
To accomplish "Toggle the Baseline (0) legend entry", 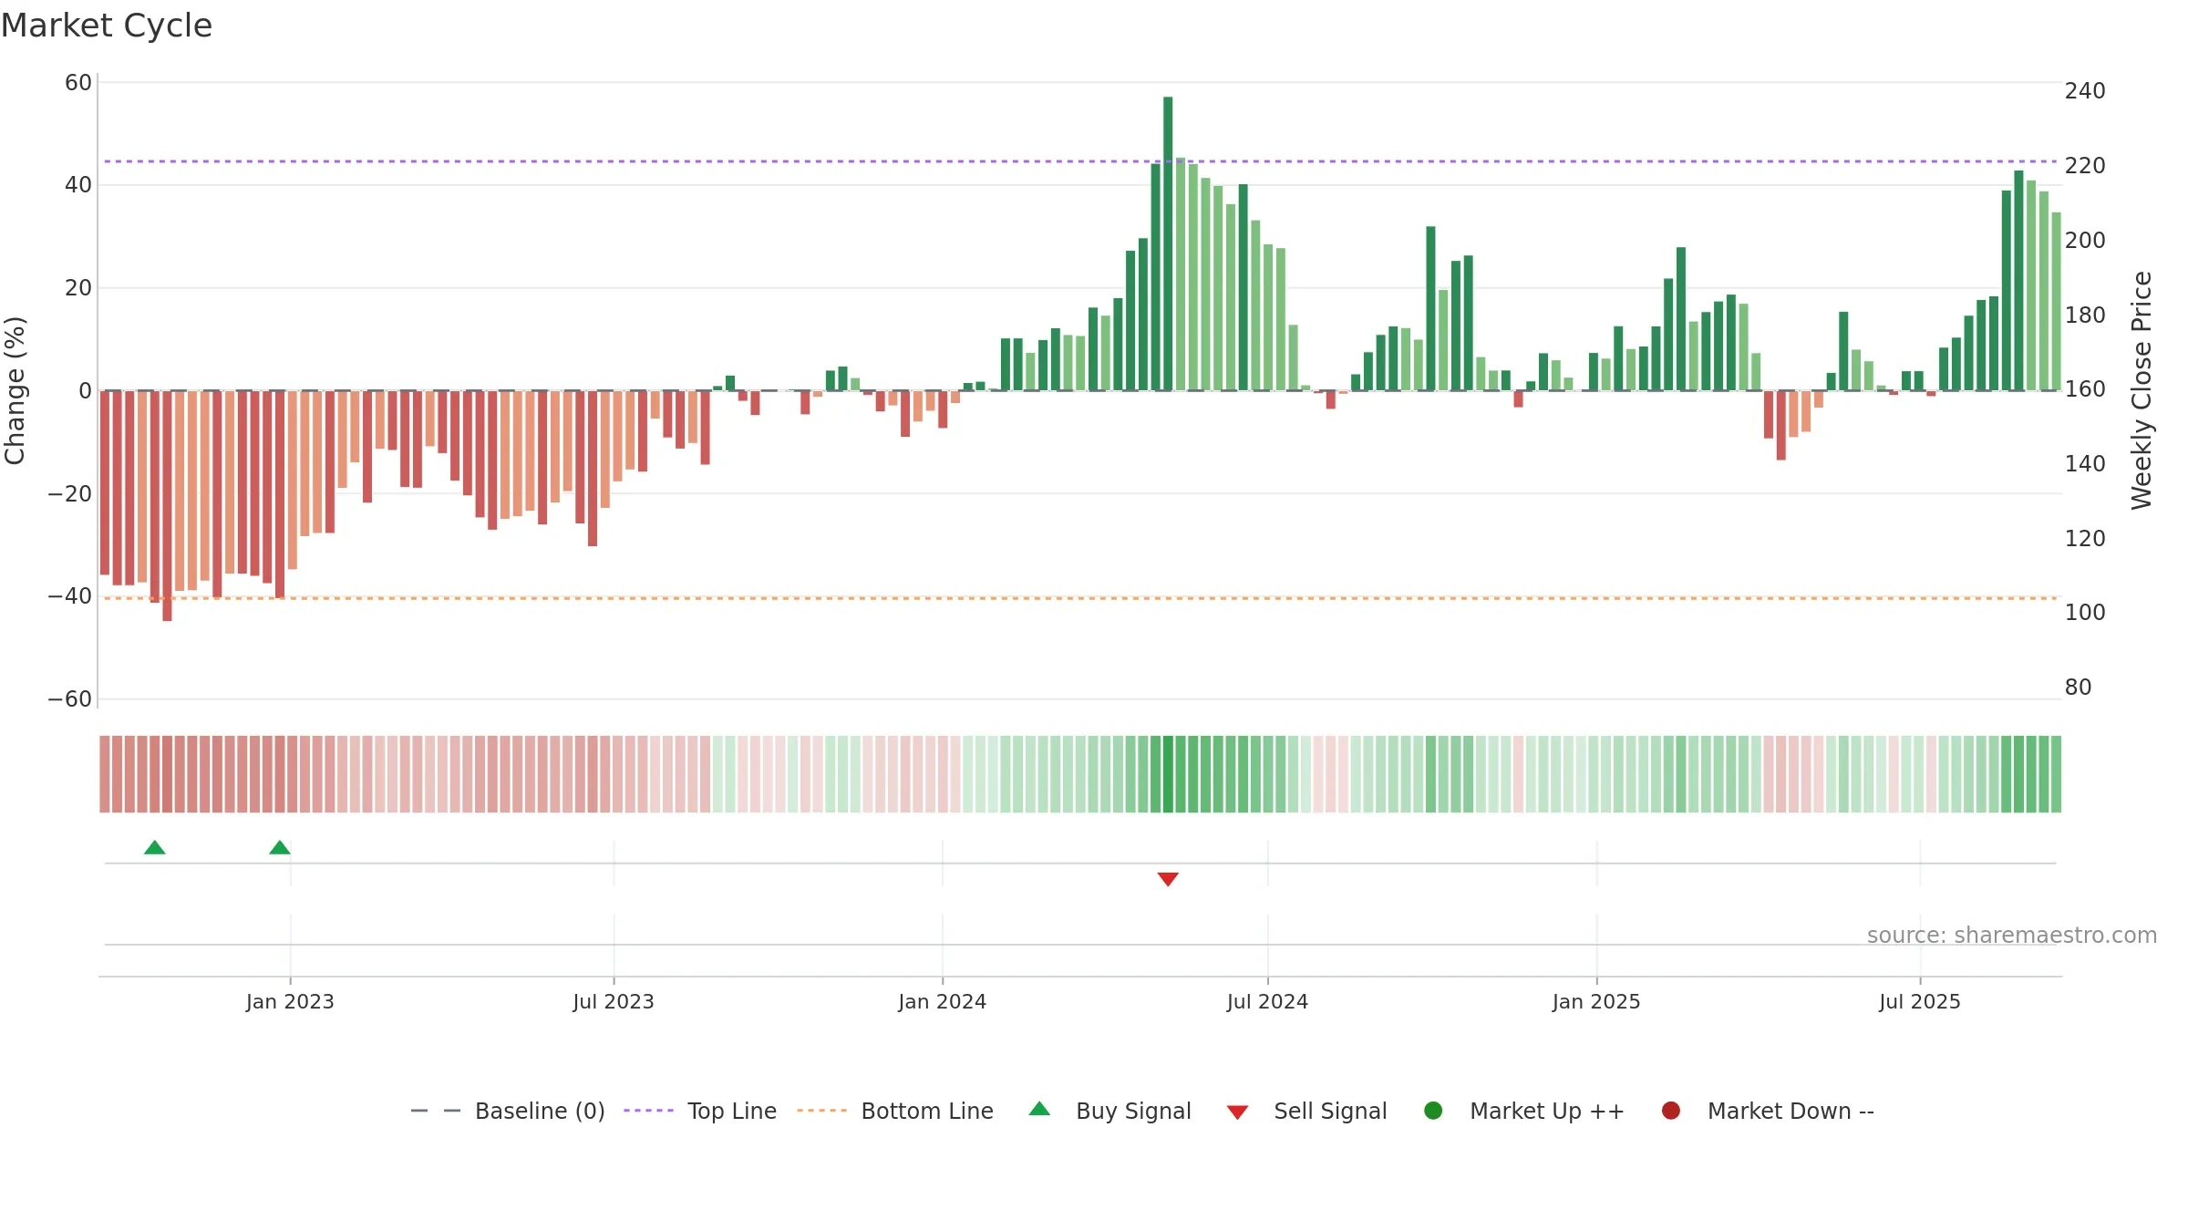I will point(508,1111).
